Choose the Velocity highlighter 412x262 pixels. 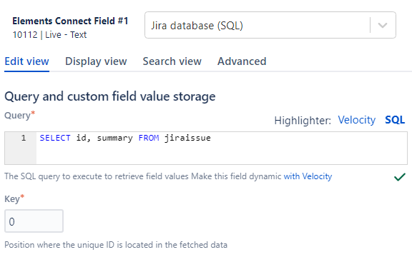(356, 120)
